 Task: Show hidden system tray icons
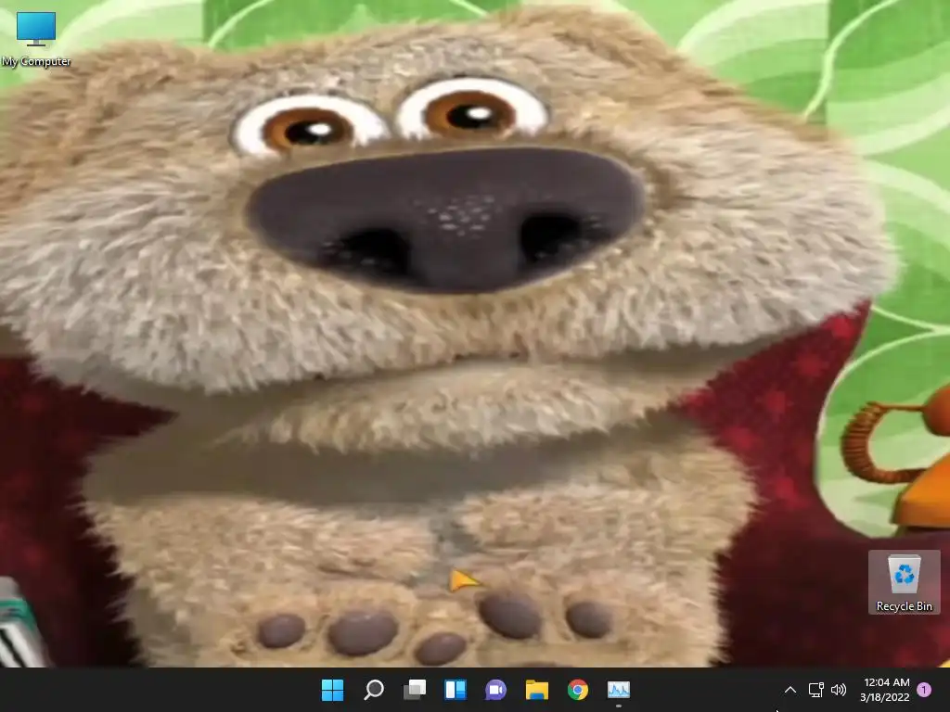(790, 690)
